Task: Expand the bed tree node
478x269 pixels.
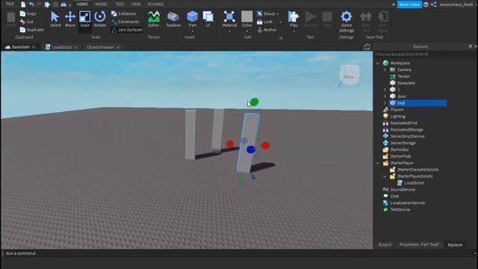Action: click(385, 103)
